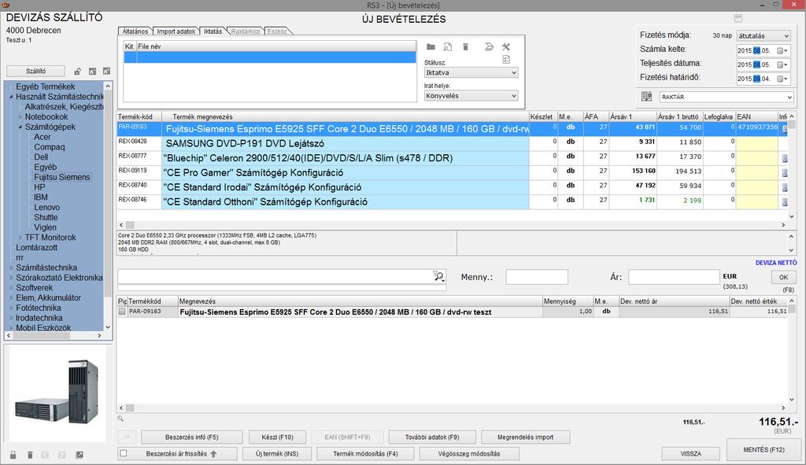Click the Megrendelés import button
Screen dimensions: 806x465
(525, 437)
